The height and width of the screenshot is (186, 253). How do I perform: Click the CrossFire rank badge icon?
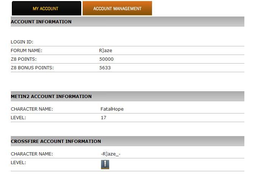click(x=105, y=164)
